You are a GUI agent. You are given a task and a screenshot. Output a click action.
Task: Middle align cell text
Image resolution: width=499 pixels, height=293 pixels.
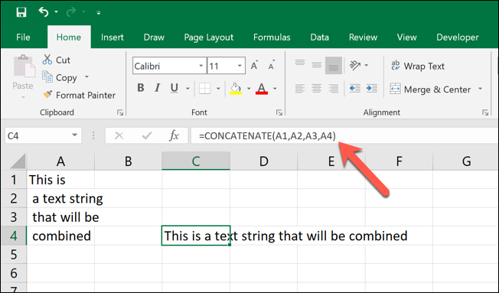317,65
